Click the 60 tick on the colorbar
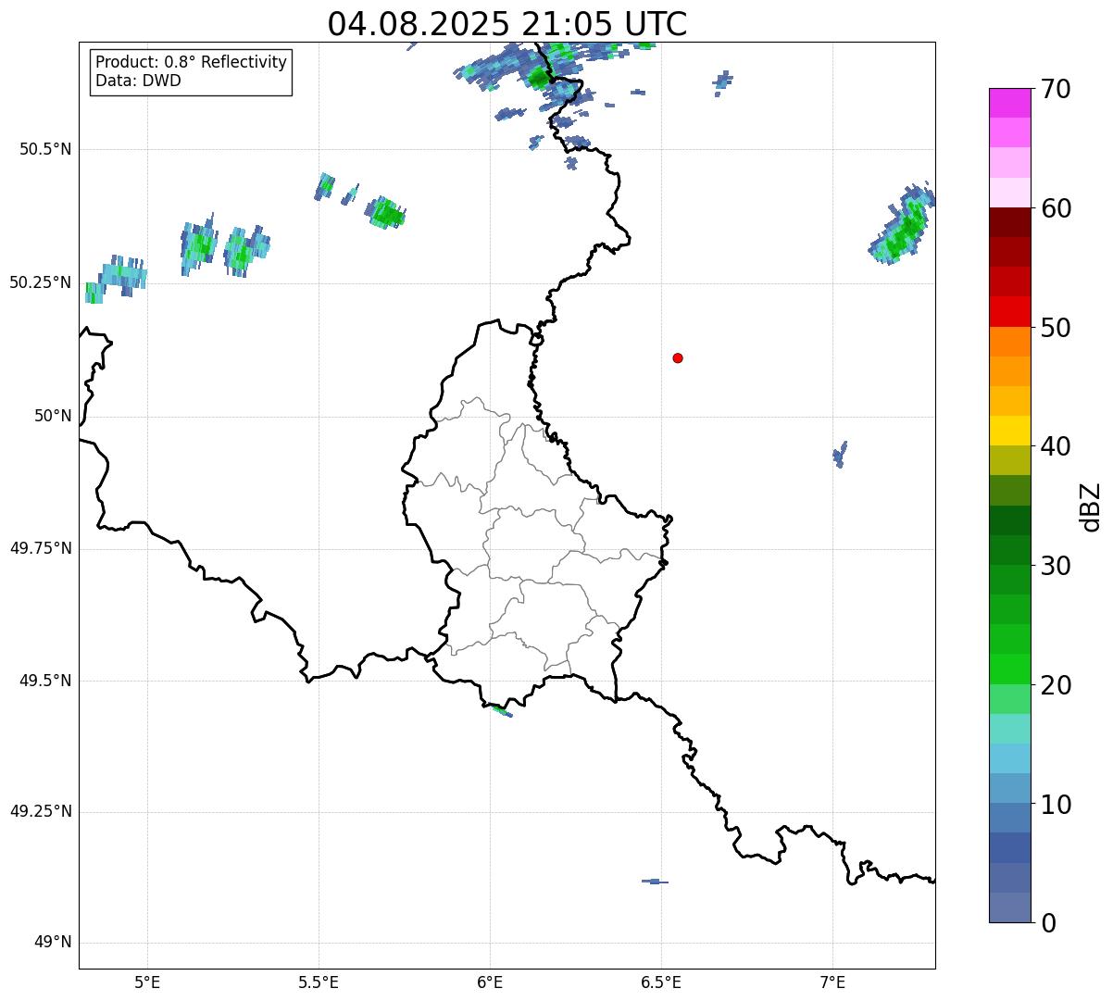This screenshot has height=1001, width=1113. [1056, 208]
